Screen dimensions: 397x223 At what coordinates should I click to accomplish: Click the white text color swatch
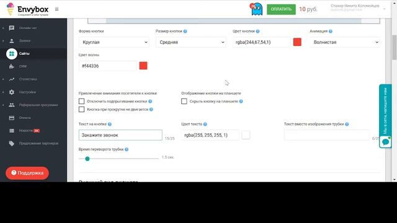point(246,135)
